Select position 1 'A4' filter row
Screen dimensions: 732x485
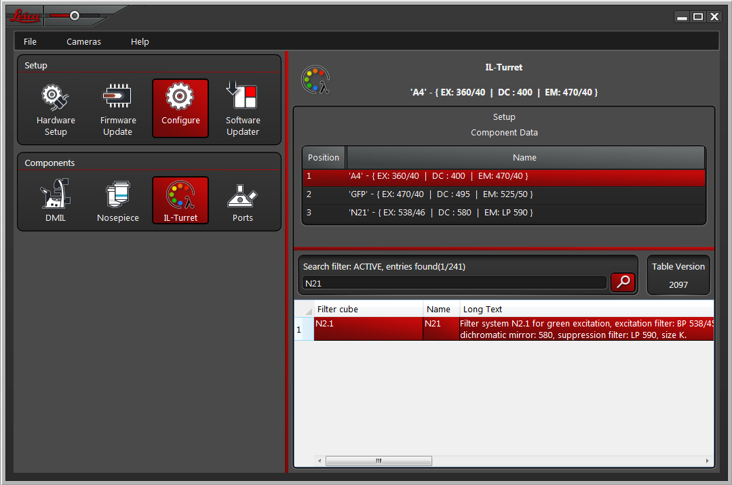pyautogui.click(x=504, y=176)
